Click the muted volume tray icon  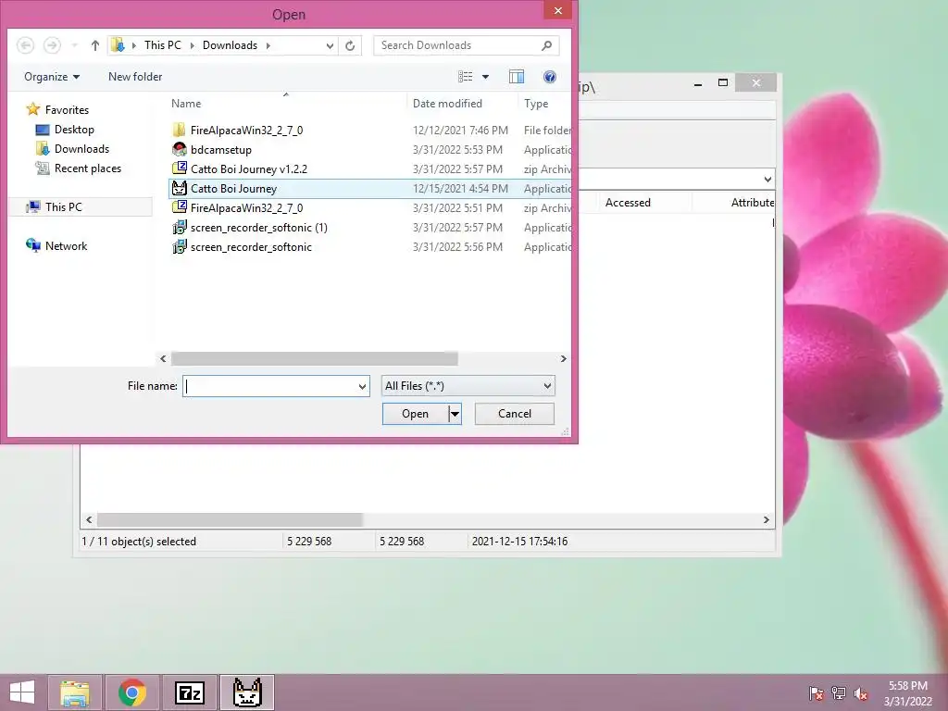(861, 692)
